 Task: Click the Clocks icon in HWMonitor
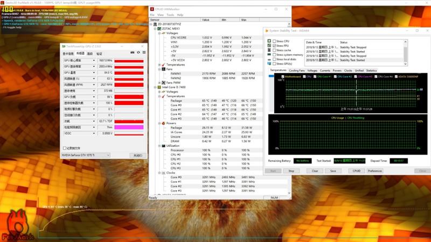(164, 173)
